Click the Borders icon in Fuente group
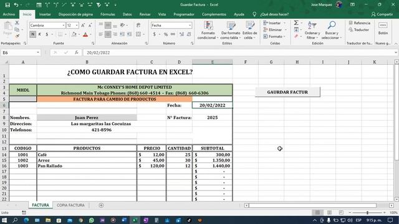This screenshot has width=399, height=224. tap(60, 34)
